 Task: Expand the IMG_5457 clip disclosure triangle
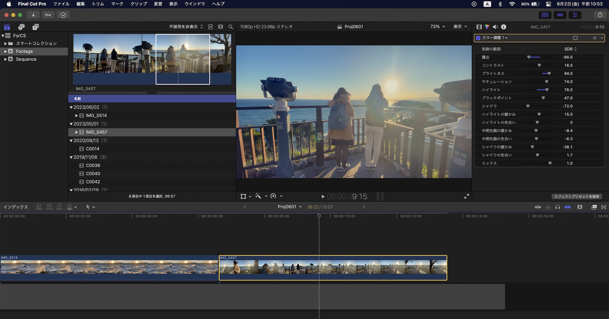click(x=76, y=132)
